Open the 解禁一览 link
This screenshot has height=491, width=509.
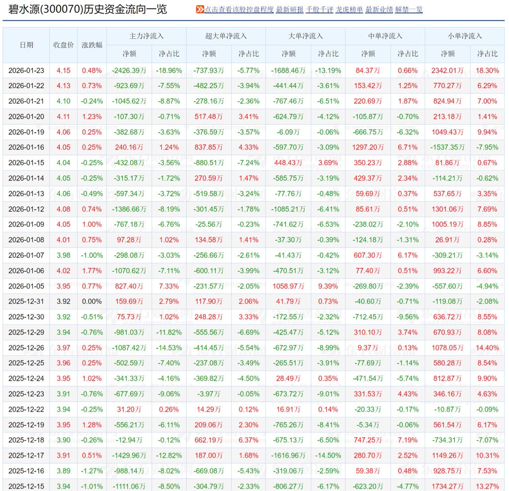pyautogui.click(x=409, y=9)
